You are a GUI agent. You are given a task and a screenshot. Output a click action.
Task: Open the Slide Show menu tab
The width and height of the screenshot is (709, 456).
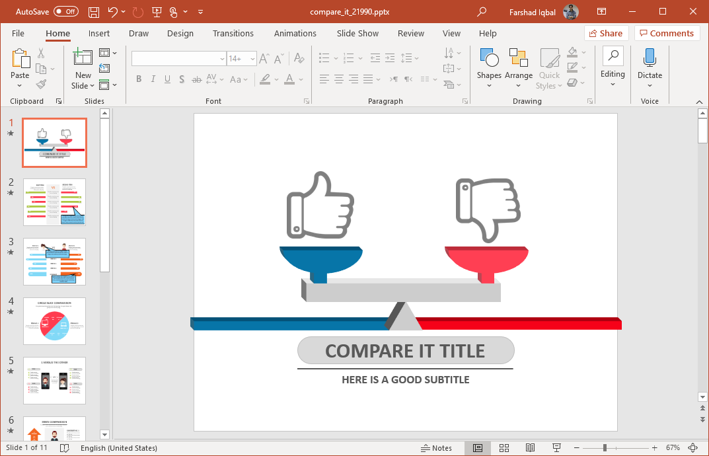tap(357, 33)
